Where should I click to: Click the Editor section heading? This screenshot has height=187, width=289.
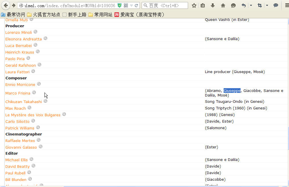click(x=11, y=153)
